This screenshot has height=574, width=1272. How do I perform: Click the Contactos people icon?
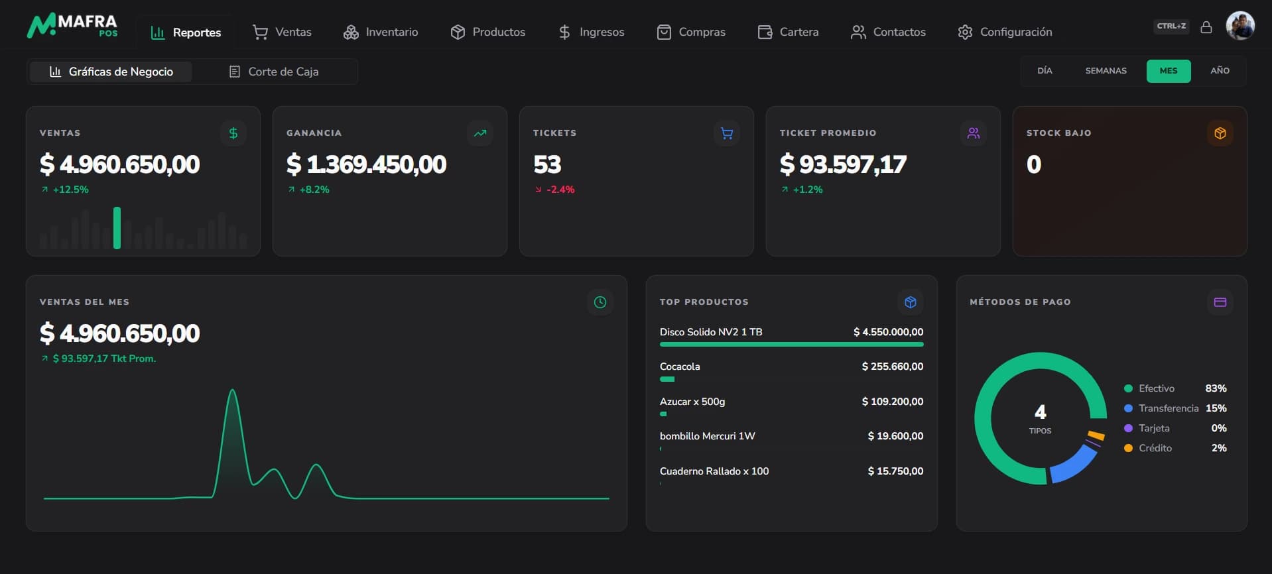coord(858,32)
